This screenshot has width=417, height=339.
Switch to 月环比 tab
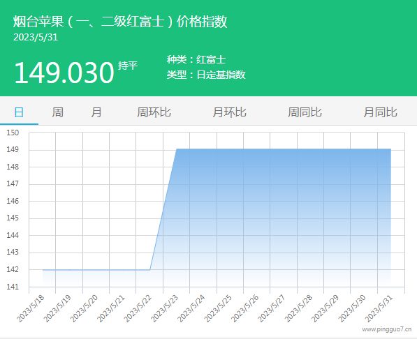tap(229, 112)
